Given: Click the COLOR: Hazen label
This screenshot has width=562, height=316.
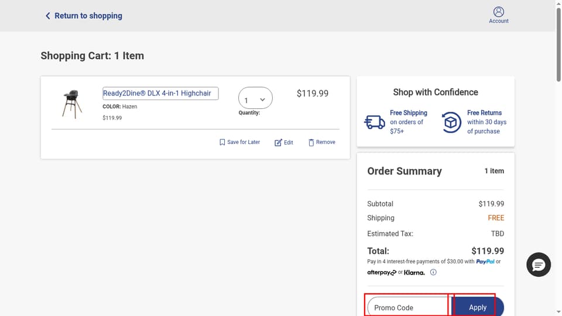Looking at the screenshot, I should click(x=119, y=107).
